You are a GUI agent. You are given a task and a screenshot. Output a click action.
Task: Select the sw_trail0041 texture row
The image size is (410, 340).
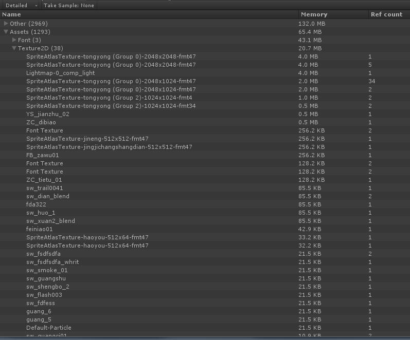coord(205,188)
